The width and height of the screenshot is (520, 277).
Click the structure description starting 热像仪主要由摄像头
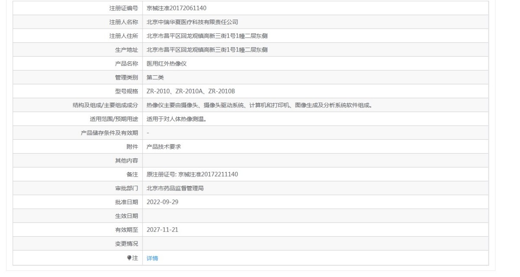pos(260,105)
